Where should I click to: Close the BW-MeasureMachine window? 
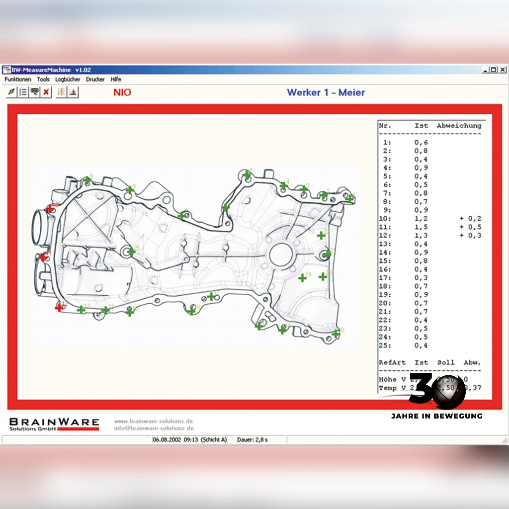coord(503,70)
